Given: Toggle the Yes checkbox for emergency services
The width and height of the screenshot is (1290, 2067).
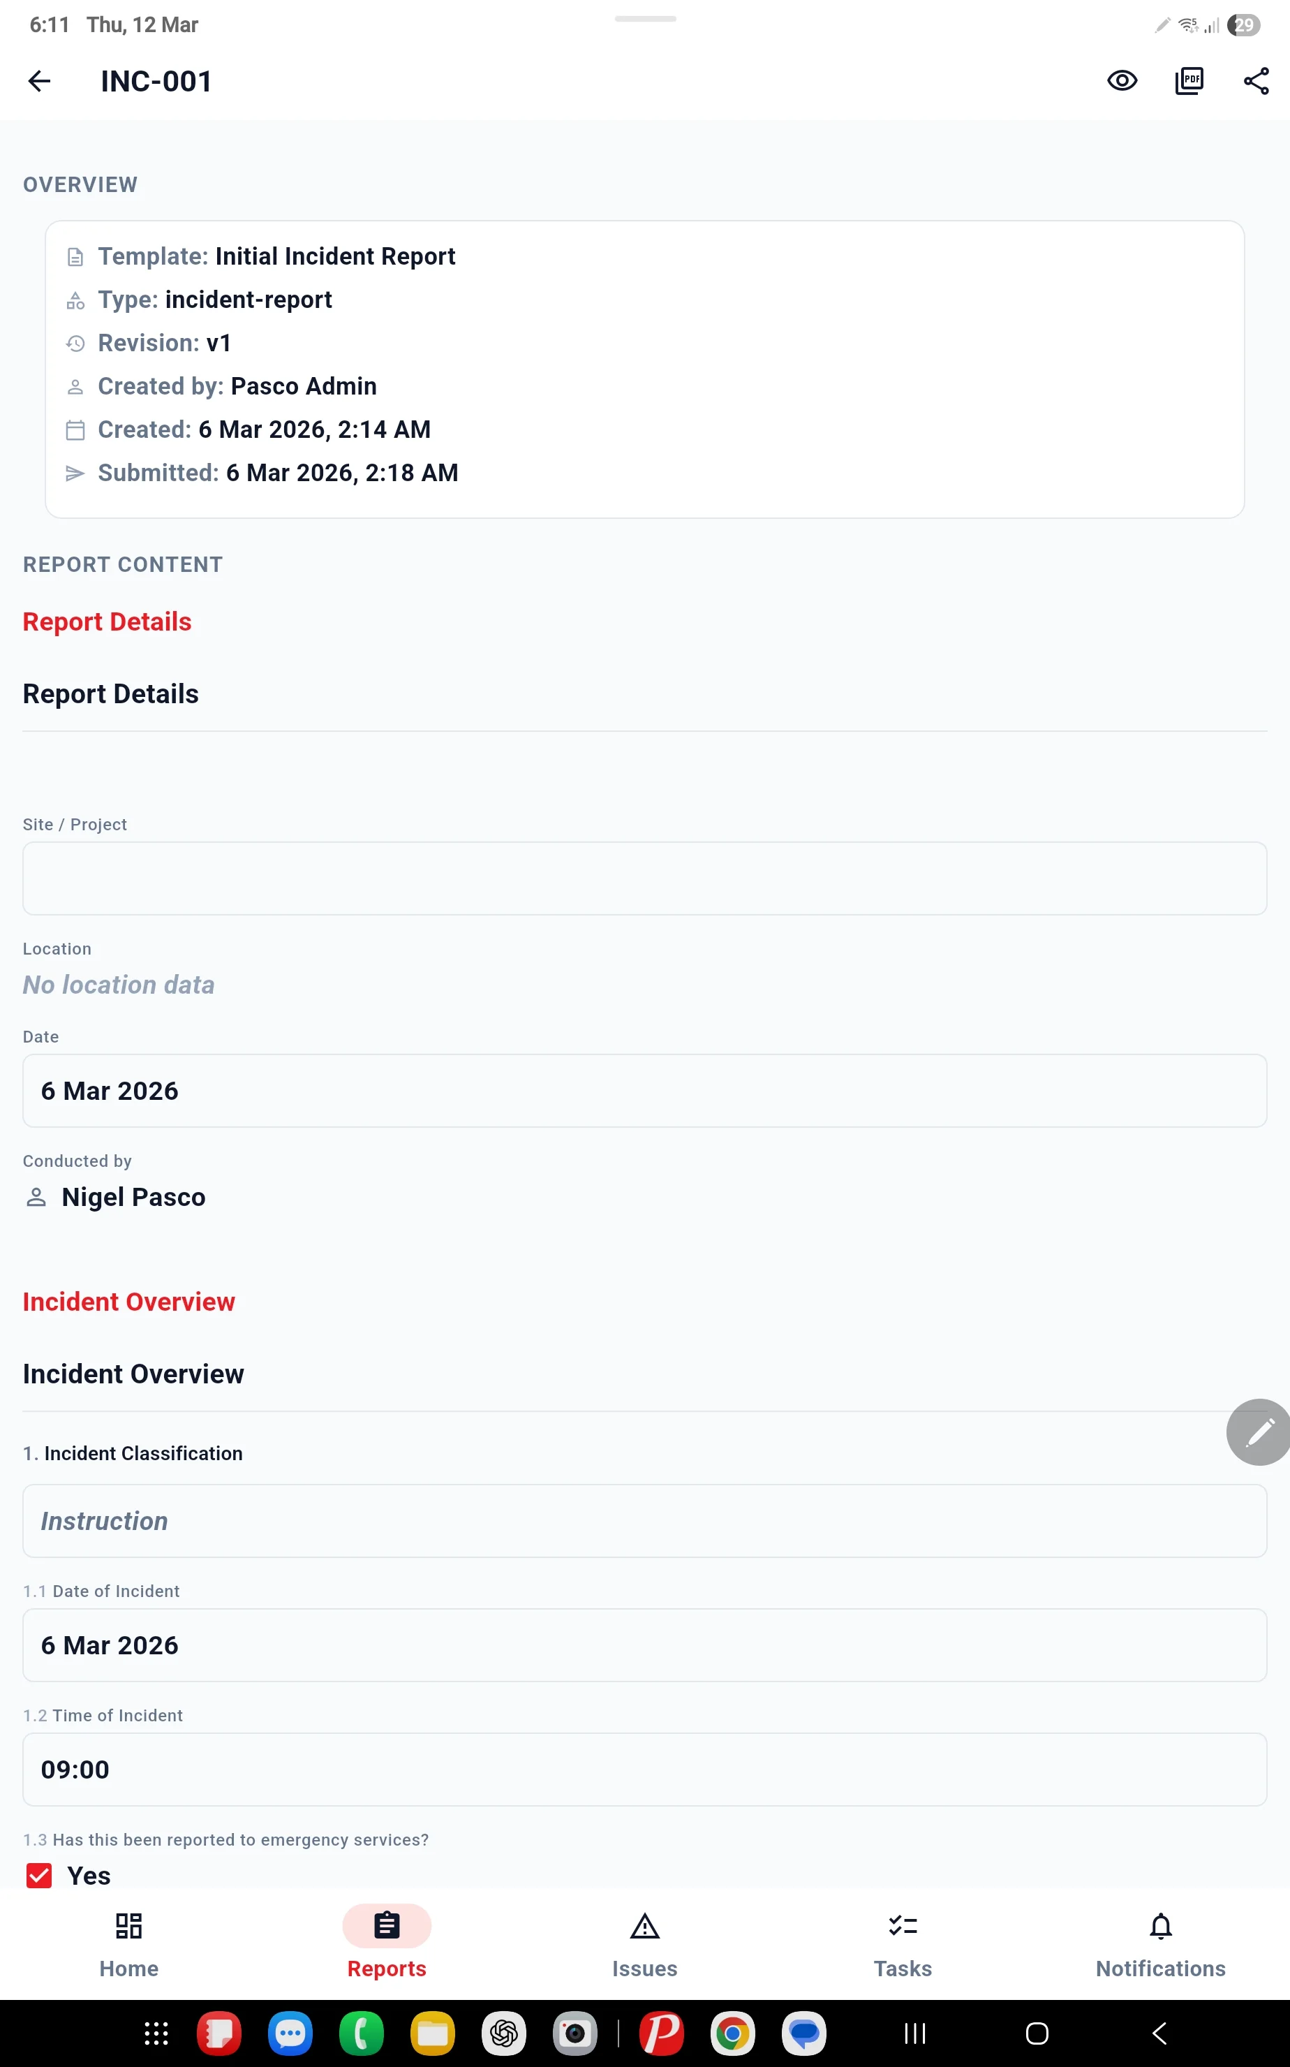Looking at the screenshot, I should (38, 1875).
